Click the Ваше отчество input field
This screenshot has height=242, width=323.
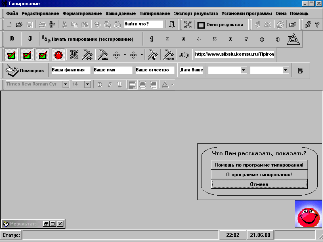click(155, 70)
